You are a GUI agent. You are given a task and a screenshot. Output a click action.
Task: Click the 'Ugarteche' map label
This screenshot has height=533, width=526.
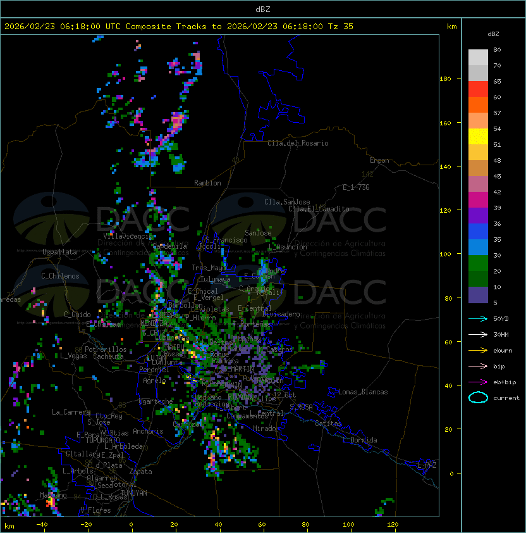(x=156, y=401)
